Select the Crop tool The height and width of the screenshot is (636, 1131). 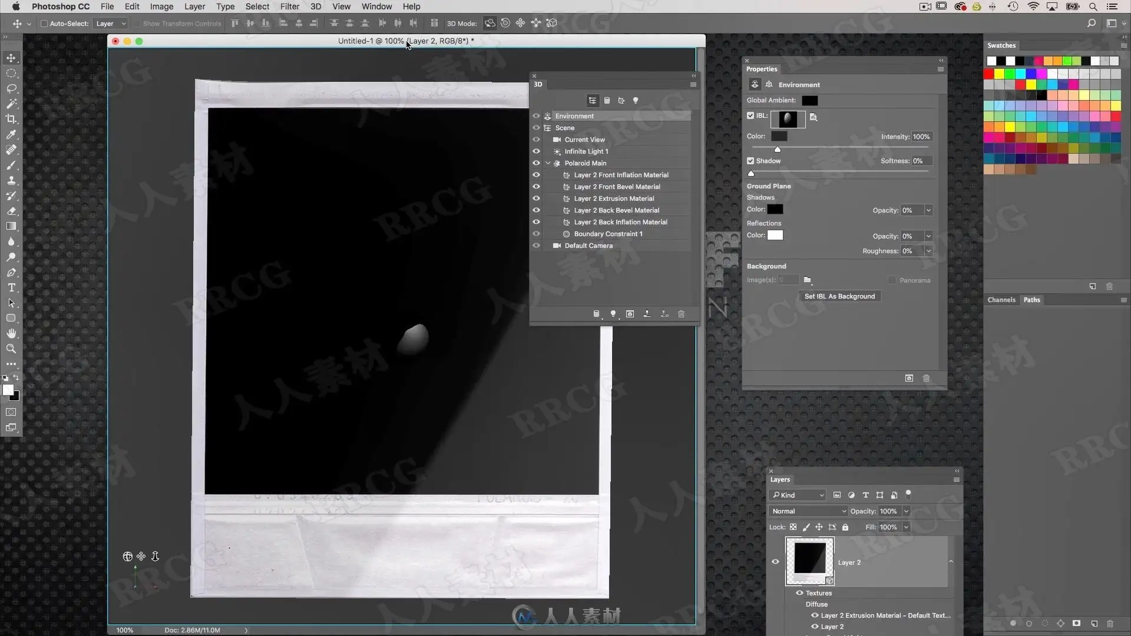(x=11, y=119)
